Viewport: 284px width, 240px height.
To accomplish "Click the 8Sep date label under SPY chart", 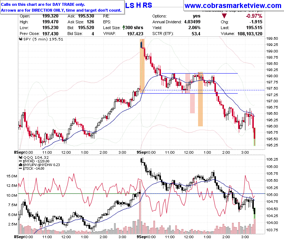I will [19, 152].
